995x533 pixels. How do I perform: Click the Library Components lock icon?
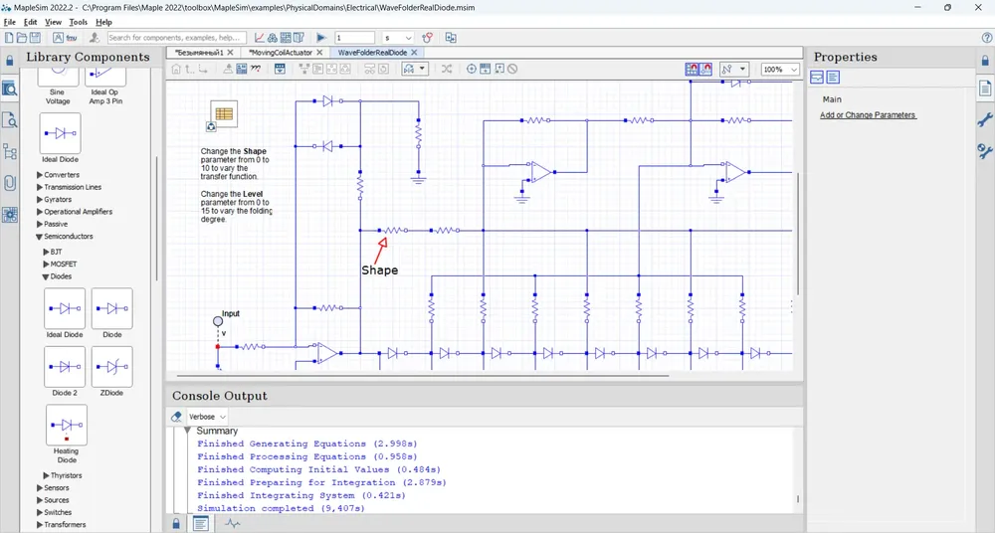click(x=9, y=61)
